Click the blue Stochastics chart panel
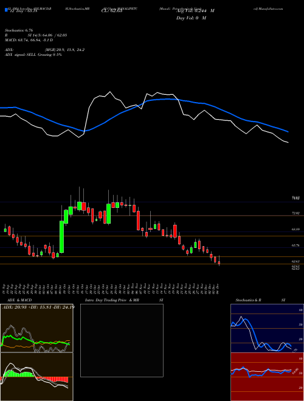Image resolution: width=304 pixels, height=401 pixels. coord(267,328)
